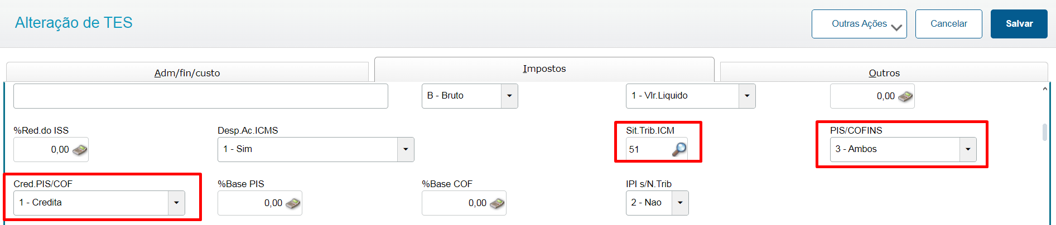Click the top-right 0,00 field calculator icon

coord(905,96)
